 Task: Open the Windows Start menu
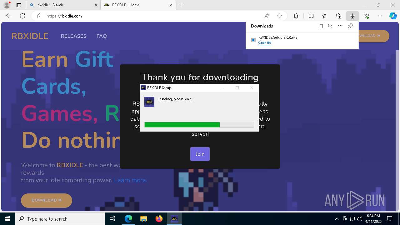7,219
